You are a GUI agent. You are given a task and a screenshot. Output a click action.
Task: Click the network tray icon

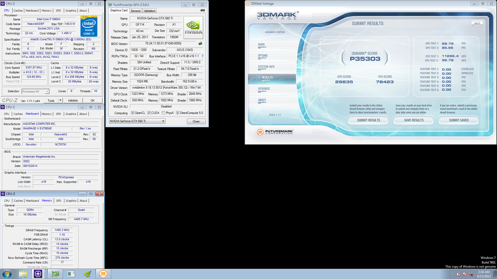pos(471,274)
